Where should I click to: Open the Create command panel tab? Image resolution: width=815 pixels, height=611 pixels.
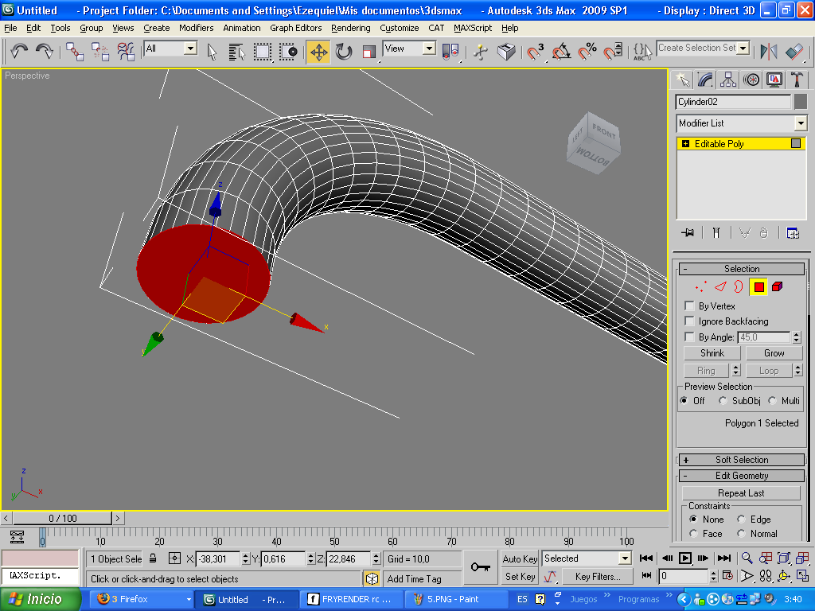point(682,80)
